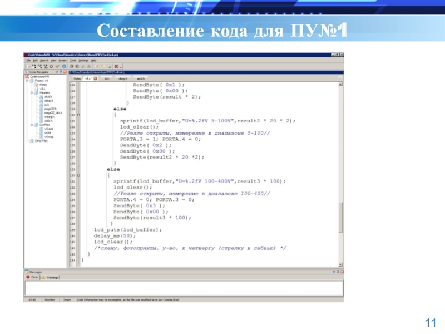The height and width of the screenshot is (334, 445).
Task: Select Other Files tree node
Action: click(41, 141)
